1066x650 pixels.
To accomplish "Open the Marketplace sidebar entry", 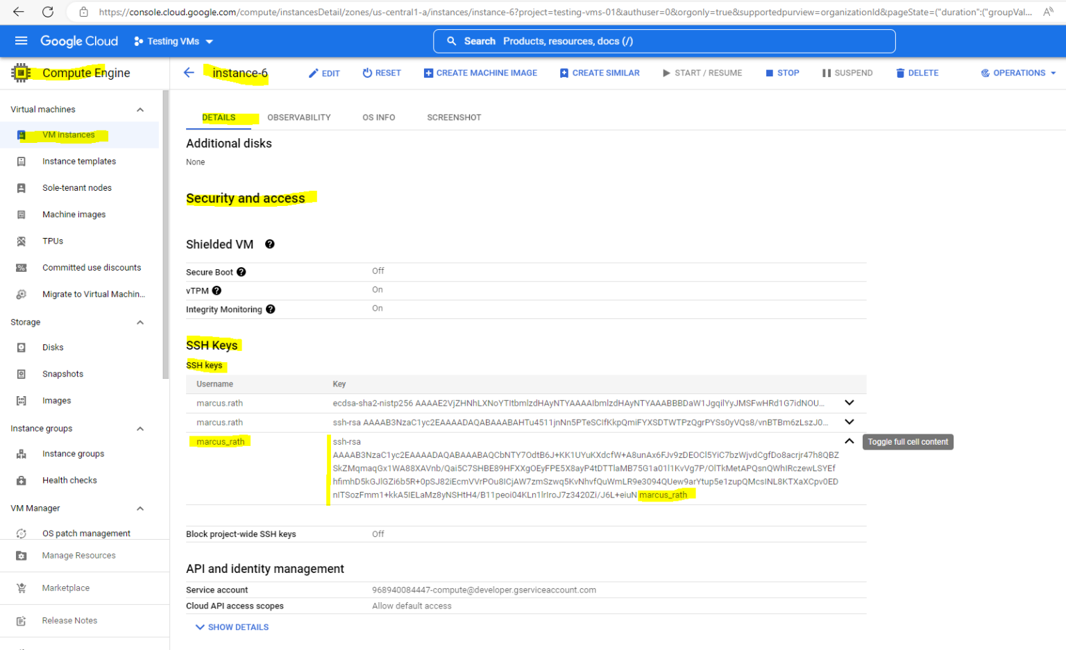I will click(x=65, y=588).
